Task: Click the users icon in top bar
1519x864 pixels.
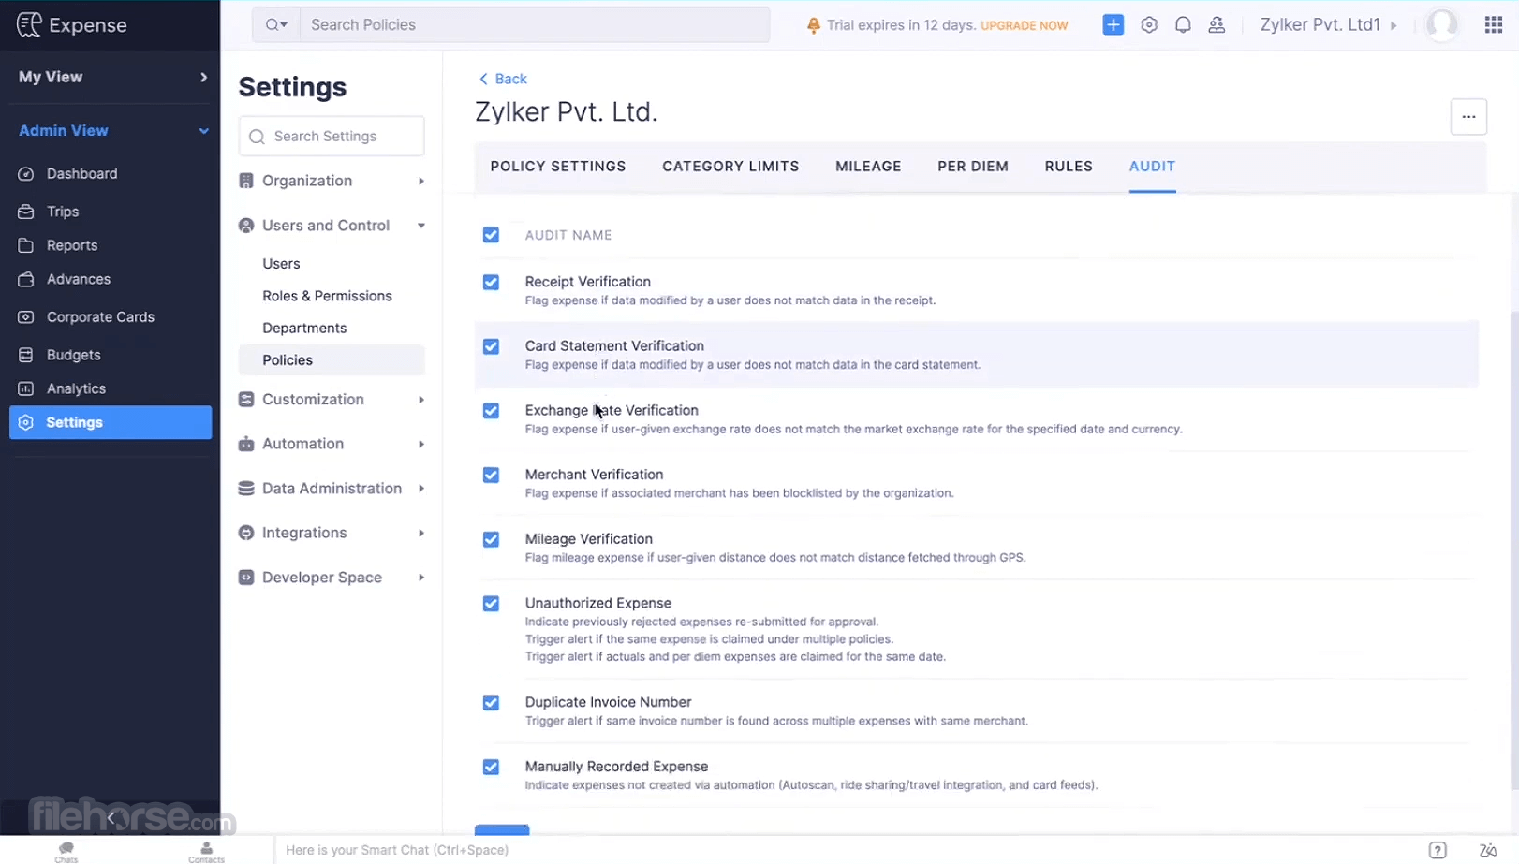Action: [1217, 25]
